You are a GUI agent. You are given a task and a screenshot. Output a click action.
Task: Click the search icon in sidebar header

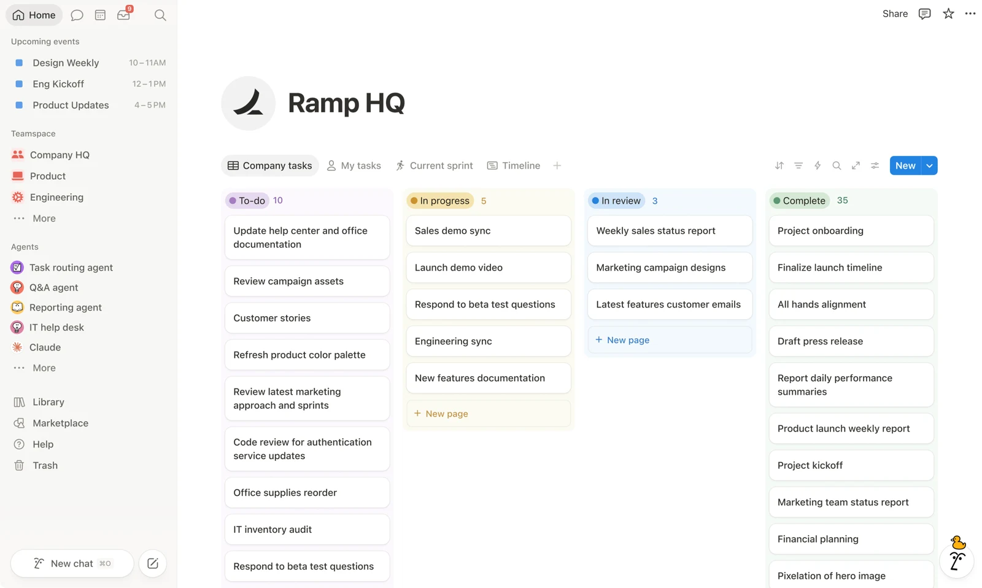(160, 15)
